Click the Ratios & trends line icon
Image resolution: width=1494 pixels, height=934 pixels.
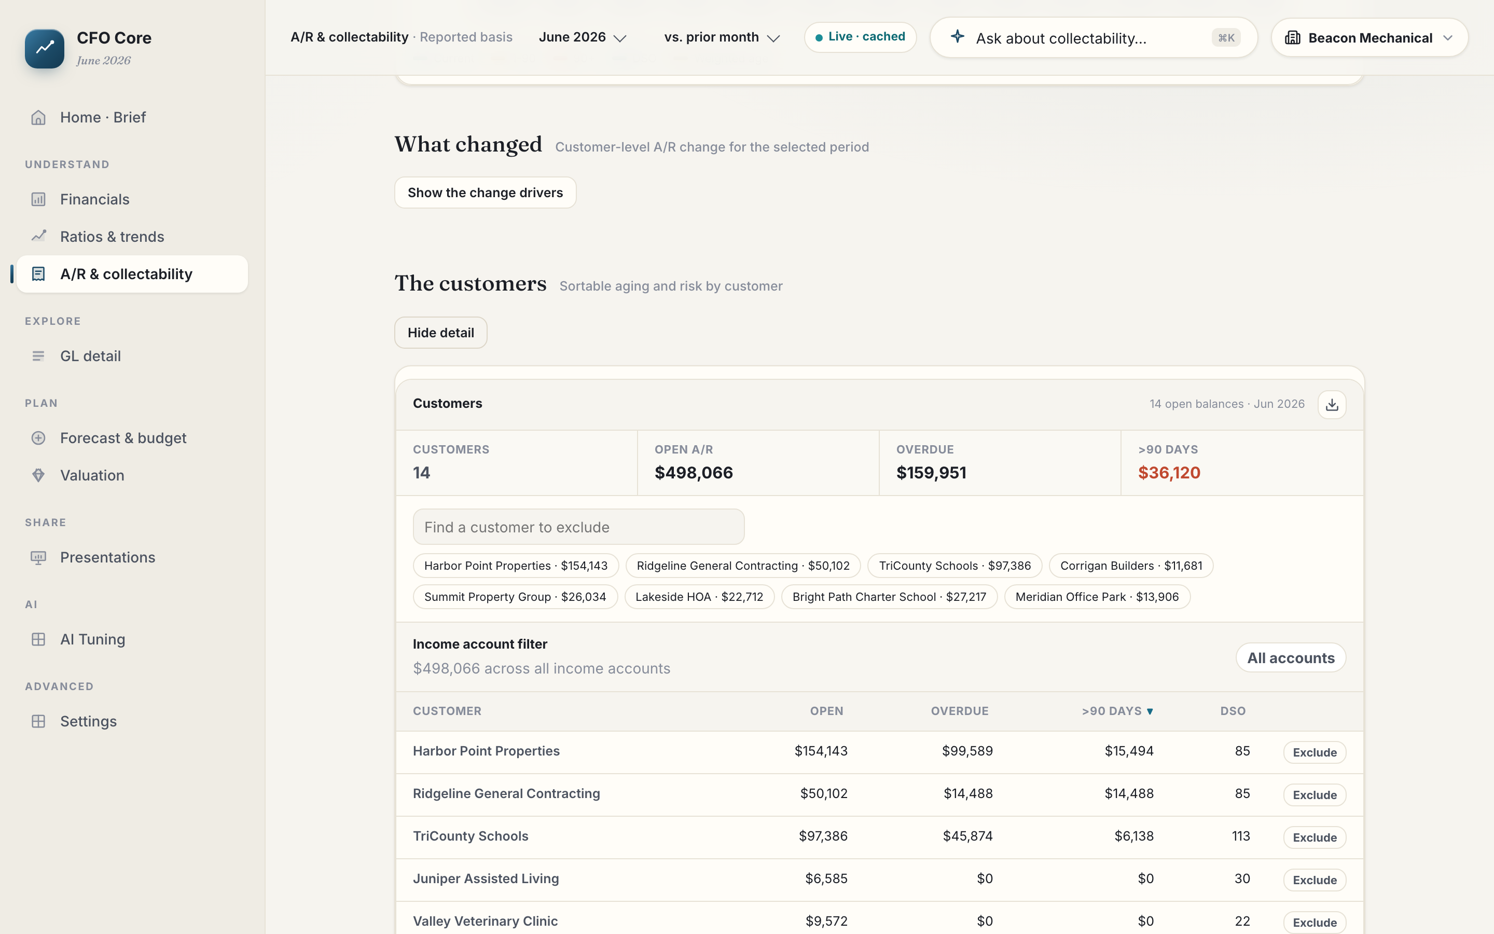(38, 237)
